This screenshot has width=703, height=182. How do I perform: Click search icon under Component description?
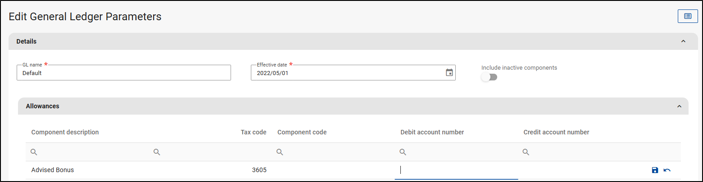pos(34,152)
